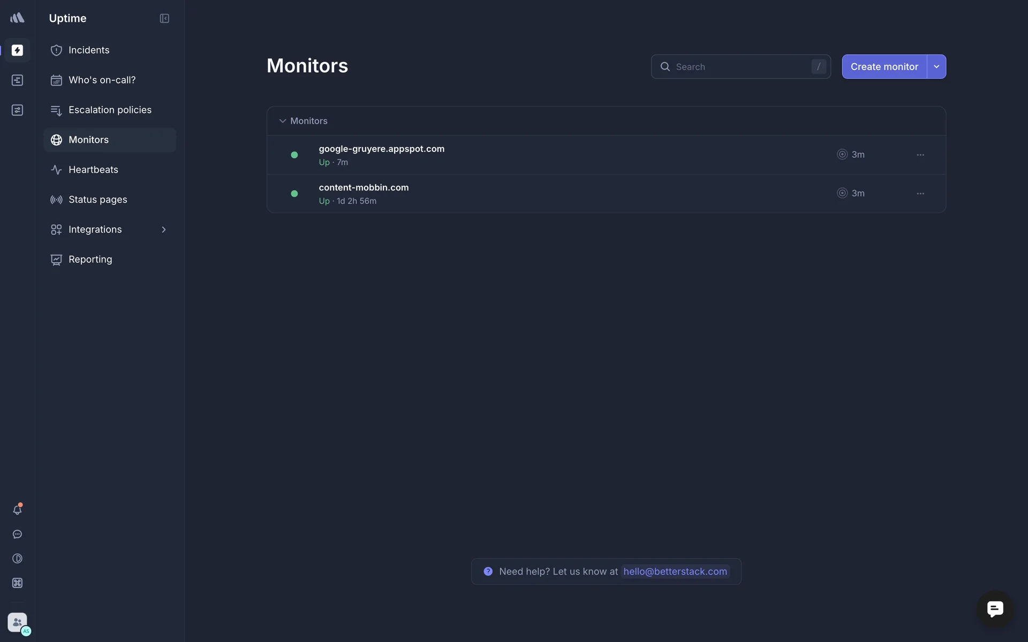Screen dimensions: 1028x642
Task: Open the notifications bell icon
Action: (17, 510)
